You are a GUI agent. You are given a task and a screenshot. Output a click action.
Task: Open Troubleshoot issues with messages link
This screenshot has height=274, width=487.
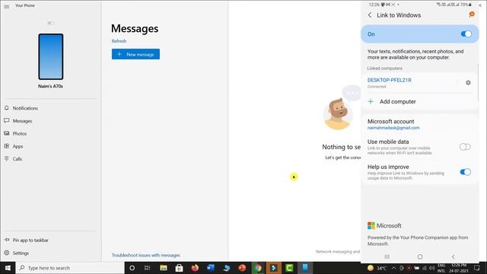click(x=146, y=255)
